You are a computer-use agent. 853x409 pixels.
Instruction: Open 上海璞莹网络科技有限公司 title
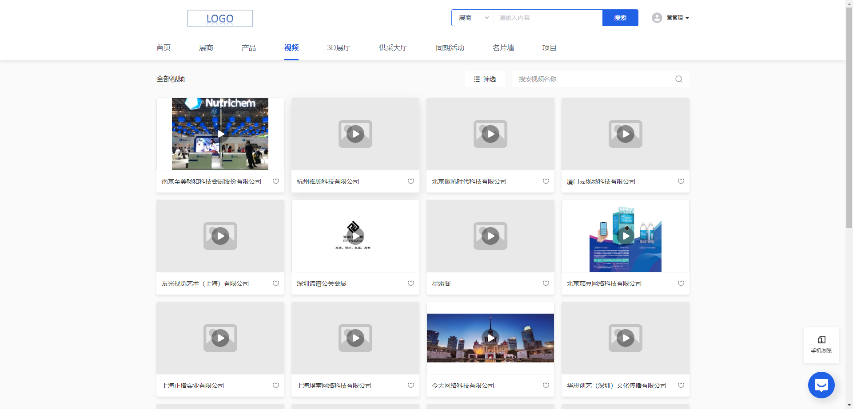click(334, 385)
